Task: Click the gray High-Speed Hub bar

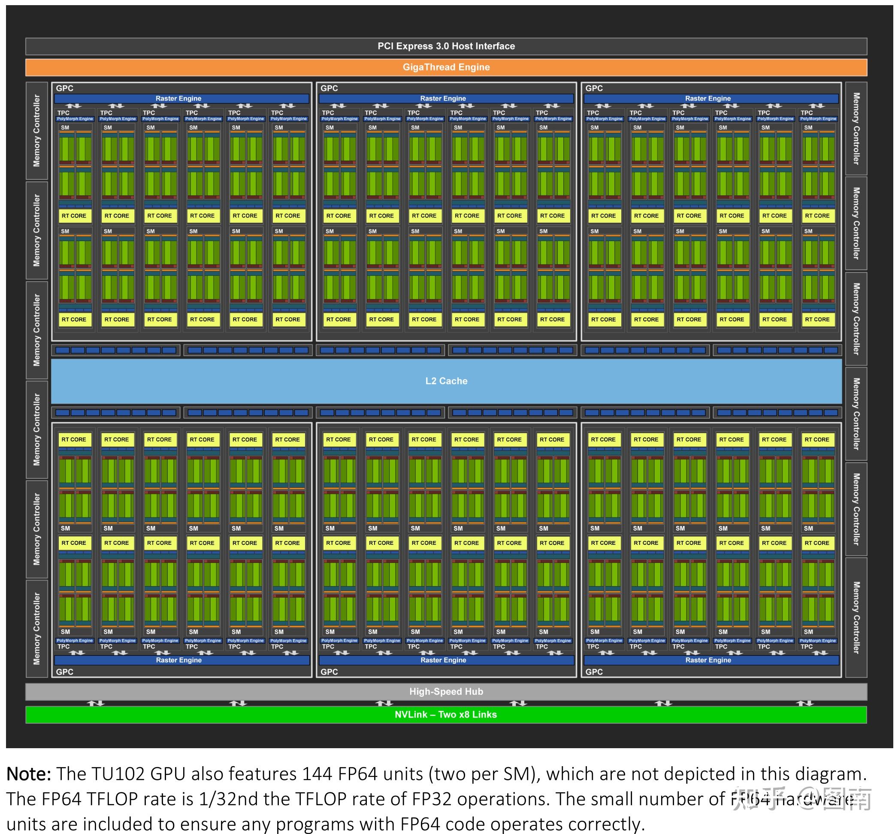Action: 446,691
